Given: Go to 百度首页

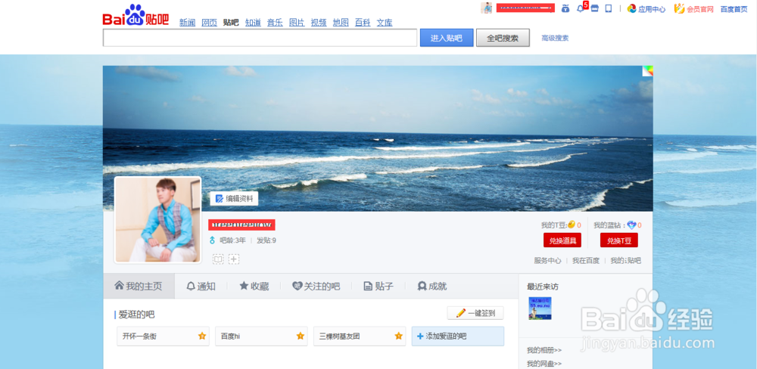Looking at the screenshot, I should [734, 8].
